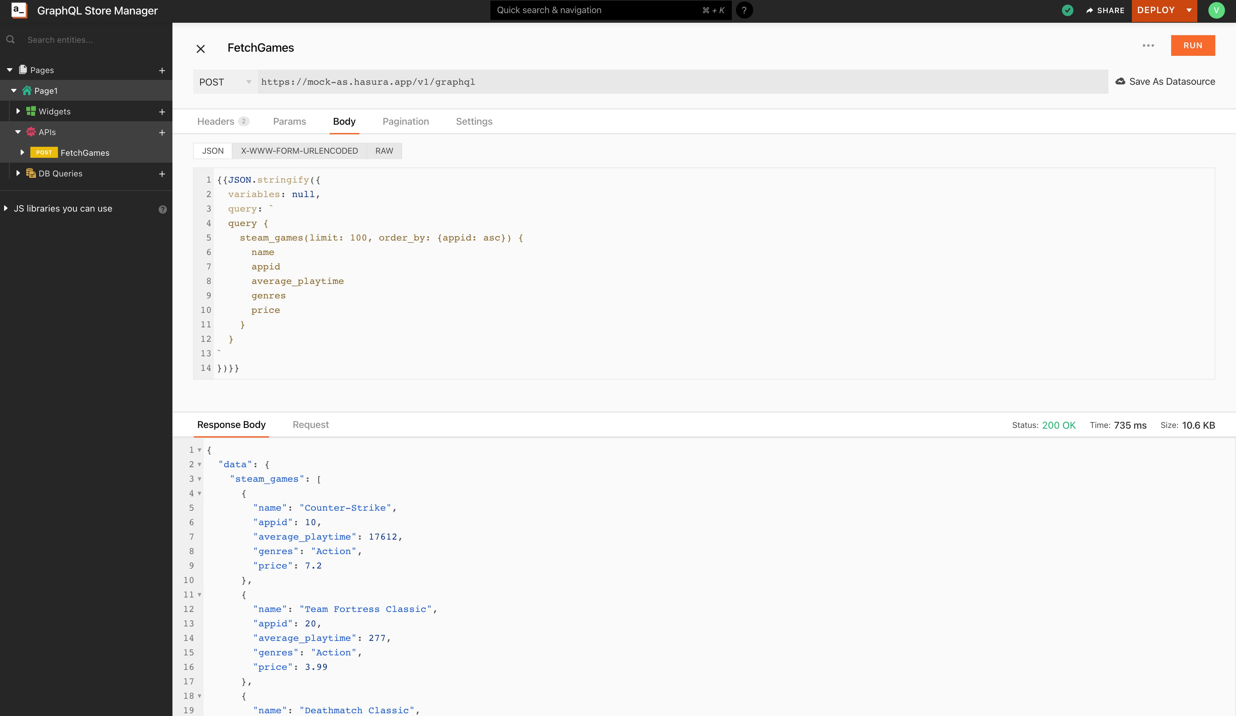Image resolution: width=1236 pixels, height=716 pixels.
Task: Click the RUN button
Action: pos(1192,45)
